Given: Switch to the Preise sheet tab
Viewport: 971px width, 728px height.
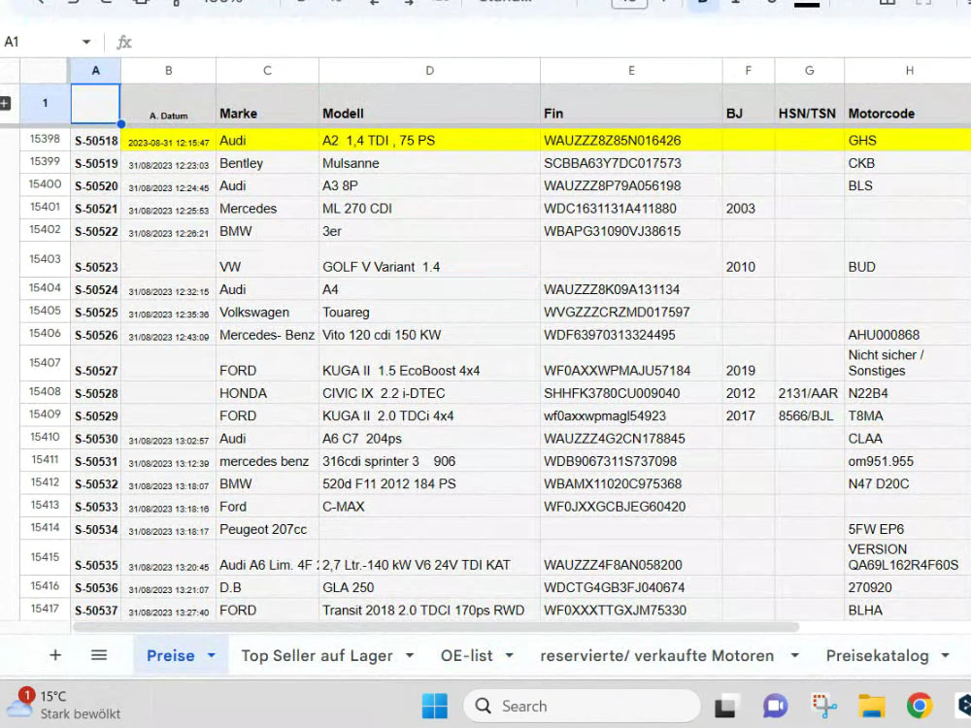Looking at the screenshot, I should 170,655.
